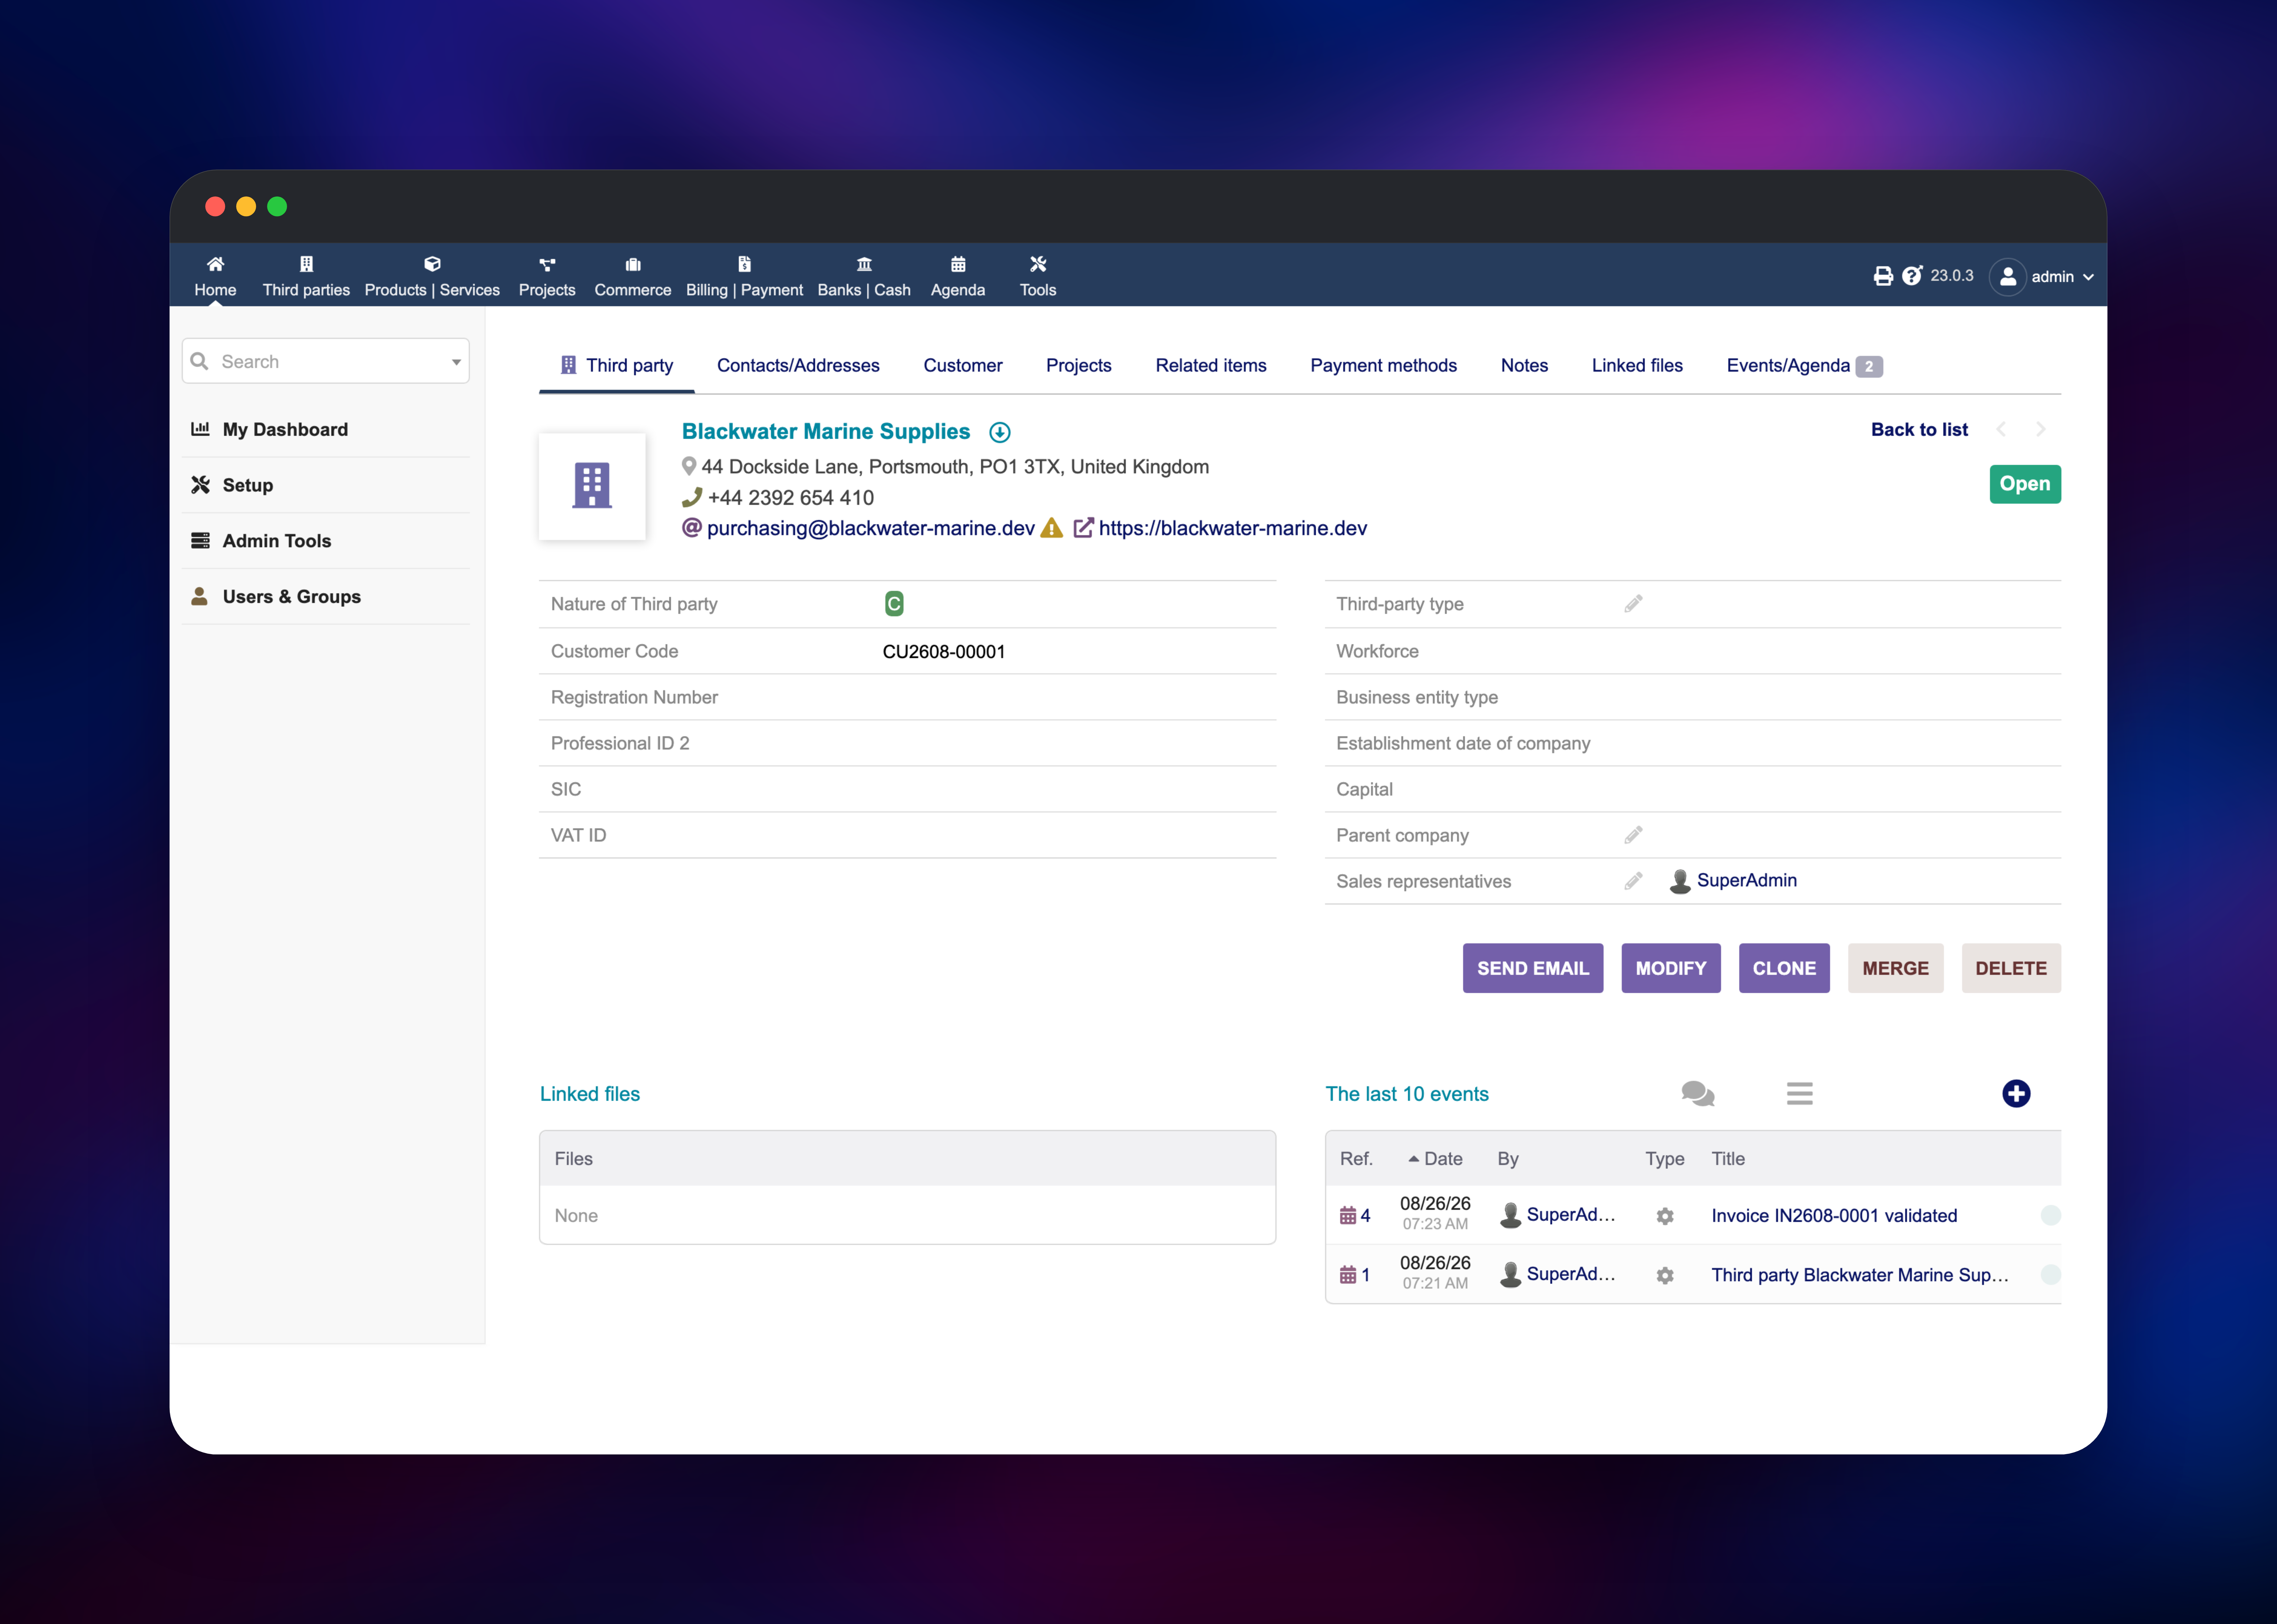
Task: Edit Third-party type pencil icon
Action: click(x=1633, y=604)
